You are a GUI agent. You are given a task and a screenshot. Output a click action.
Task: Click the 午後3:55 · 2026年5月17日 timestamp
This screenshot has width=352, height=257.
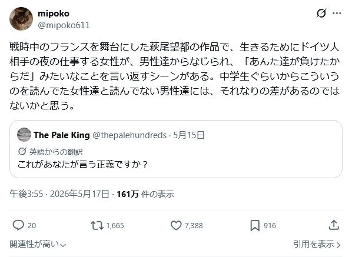(59, 194)
